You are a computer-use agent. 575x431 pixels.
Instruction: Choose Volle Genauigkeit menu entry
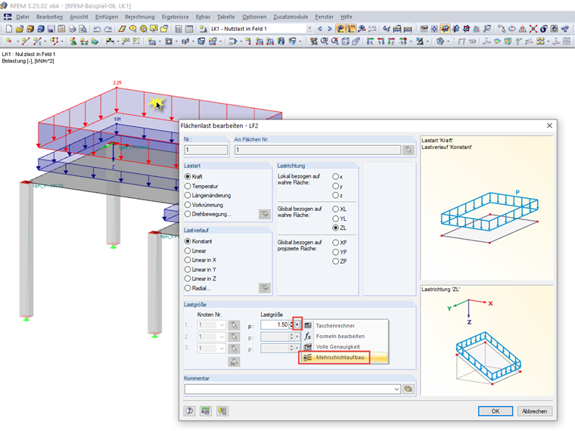(344, 347)
